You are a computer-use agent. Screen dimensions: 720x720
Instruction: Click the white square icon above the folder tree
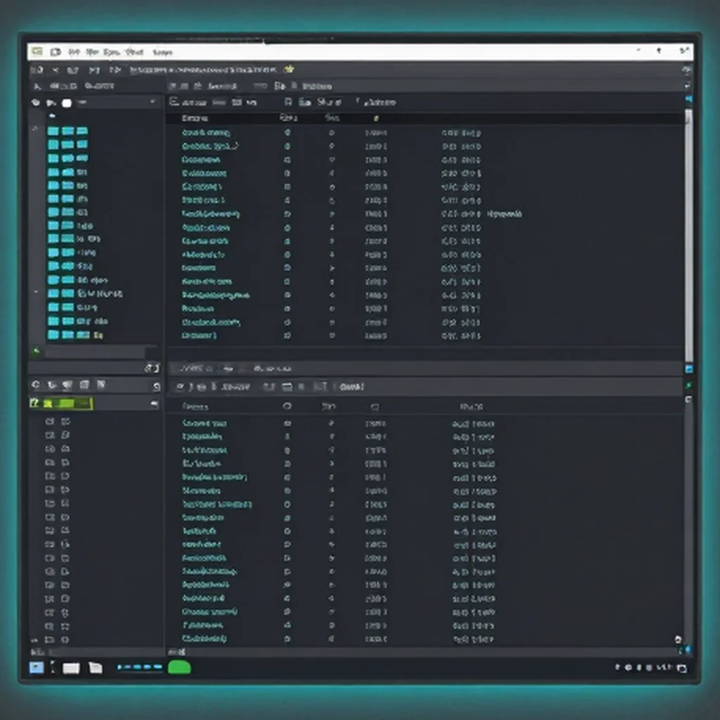(x=67, y=103)
